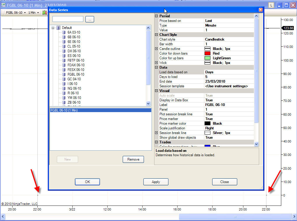Expand the Candle outline property
This screenshot has width=297, height=221.
pos(156,49)
